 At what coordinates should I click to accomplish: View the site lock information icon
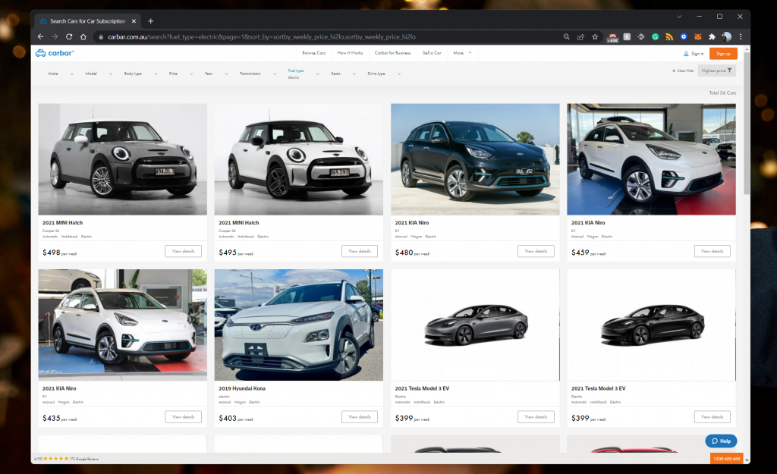pyautogui.click(x=101, y=36)
